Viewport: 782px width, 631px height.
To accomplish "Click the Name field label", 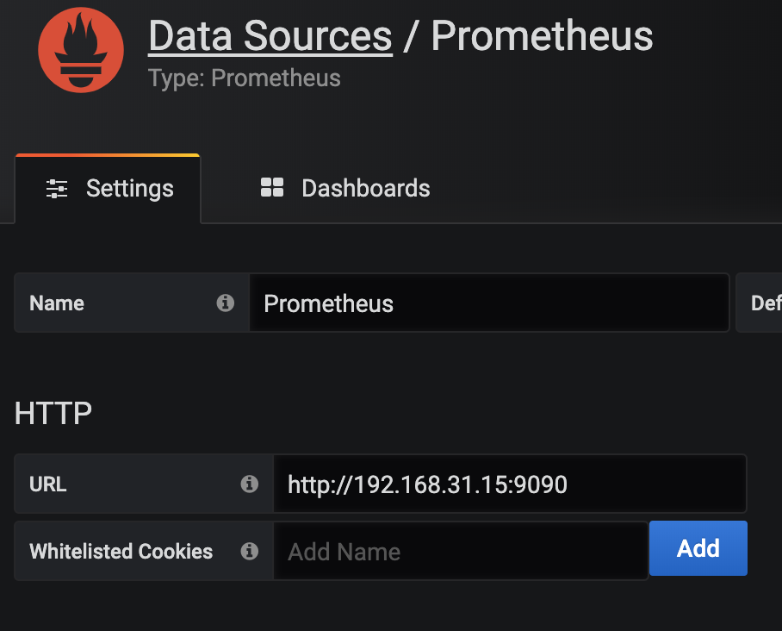I will [x=57, y=303].
